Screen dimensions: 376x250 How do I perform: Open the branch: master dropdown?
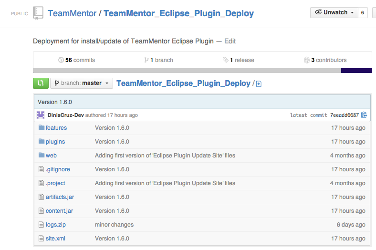[x=82, y=83]
